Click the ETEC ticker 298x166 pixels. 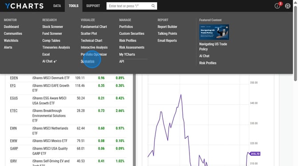[14, 111]
